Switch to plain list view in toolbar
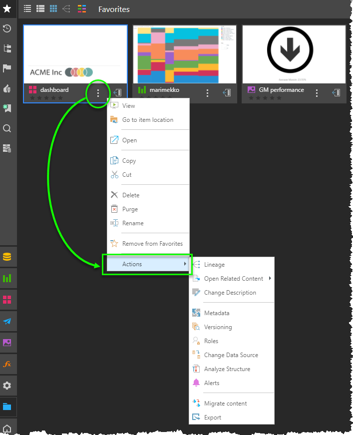 [x=27, y=9]
